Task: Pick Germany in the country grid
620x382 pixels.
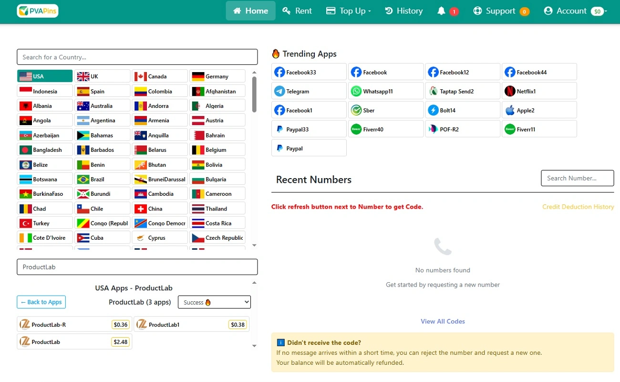Action: click(217, 76)
